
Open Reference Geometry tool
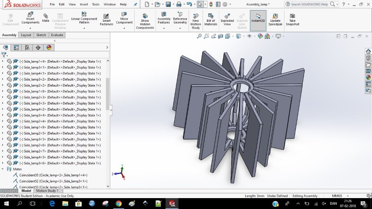coord(180,18)
